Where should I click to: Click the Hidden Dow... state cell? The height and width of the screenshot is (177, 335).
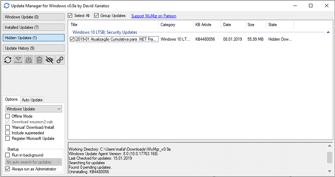point(280,39)
